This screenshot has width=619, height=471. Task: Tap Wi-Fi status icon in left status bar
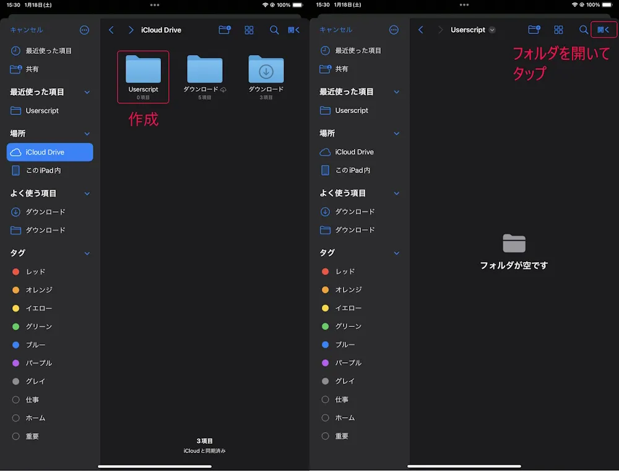[266, 5]
